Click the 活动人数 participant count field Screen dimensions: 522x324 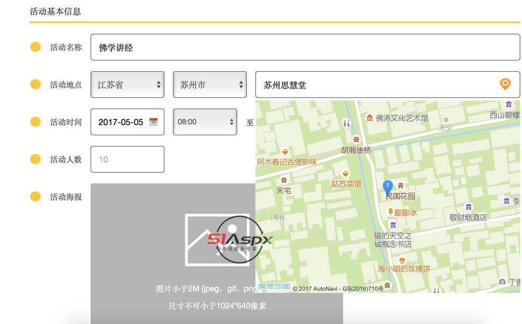[x=127, y=159]
